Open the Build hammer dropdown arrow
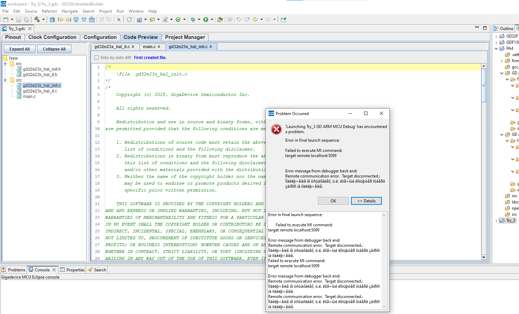This screenshot has width=519, height=314. click(43, 19)
